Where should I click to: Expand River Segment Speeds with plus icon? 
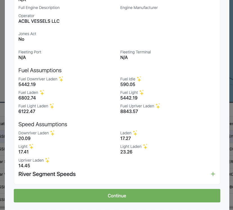(x=213, y=174)
